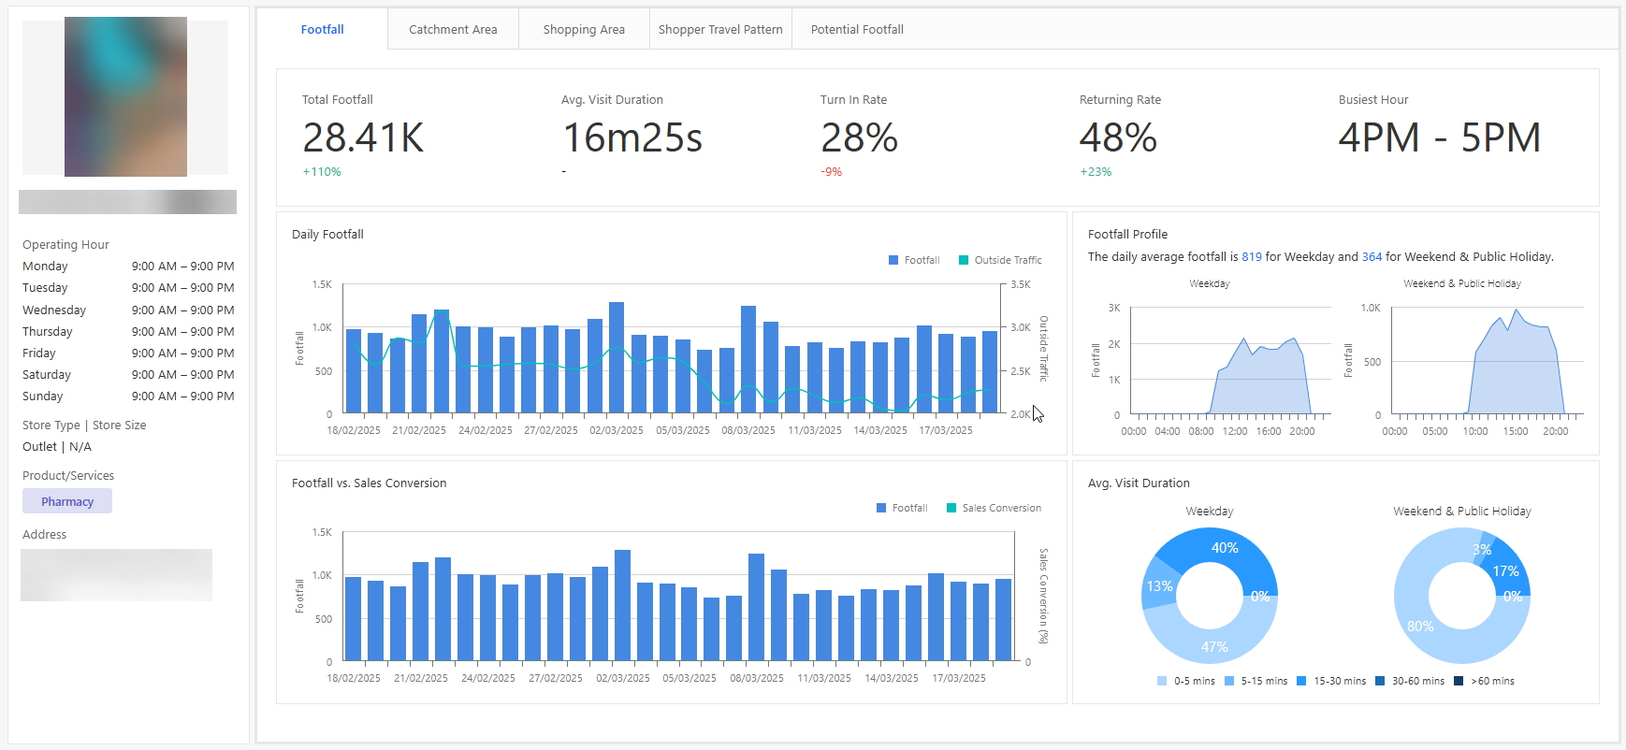The width and height of the screenshot is (1626, 750).
Task: Click the blurred store photo thumbnail
Action: click(x=125, y=97)
